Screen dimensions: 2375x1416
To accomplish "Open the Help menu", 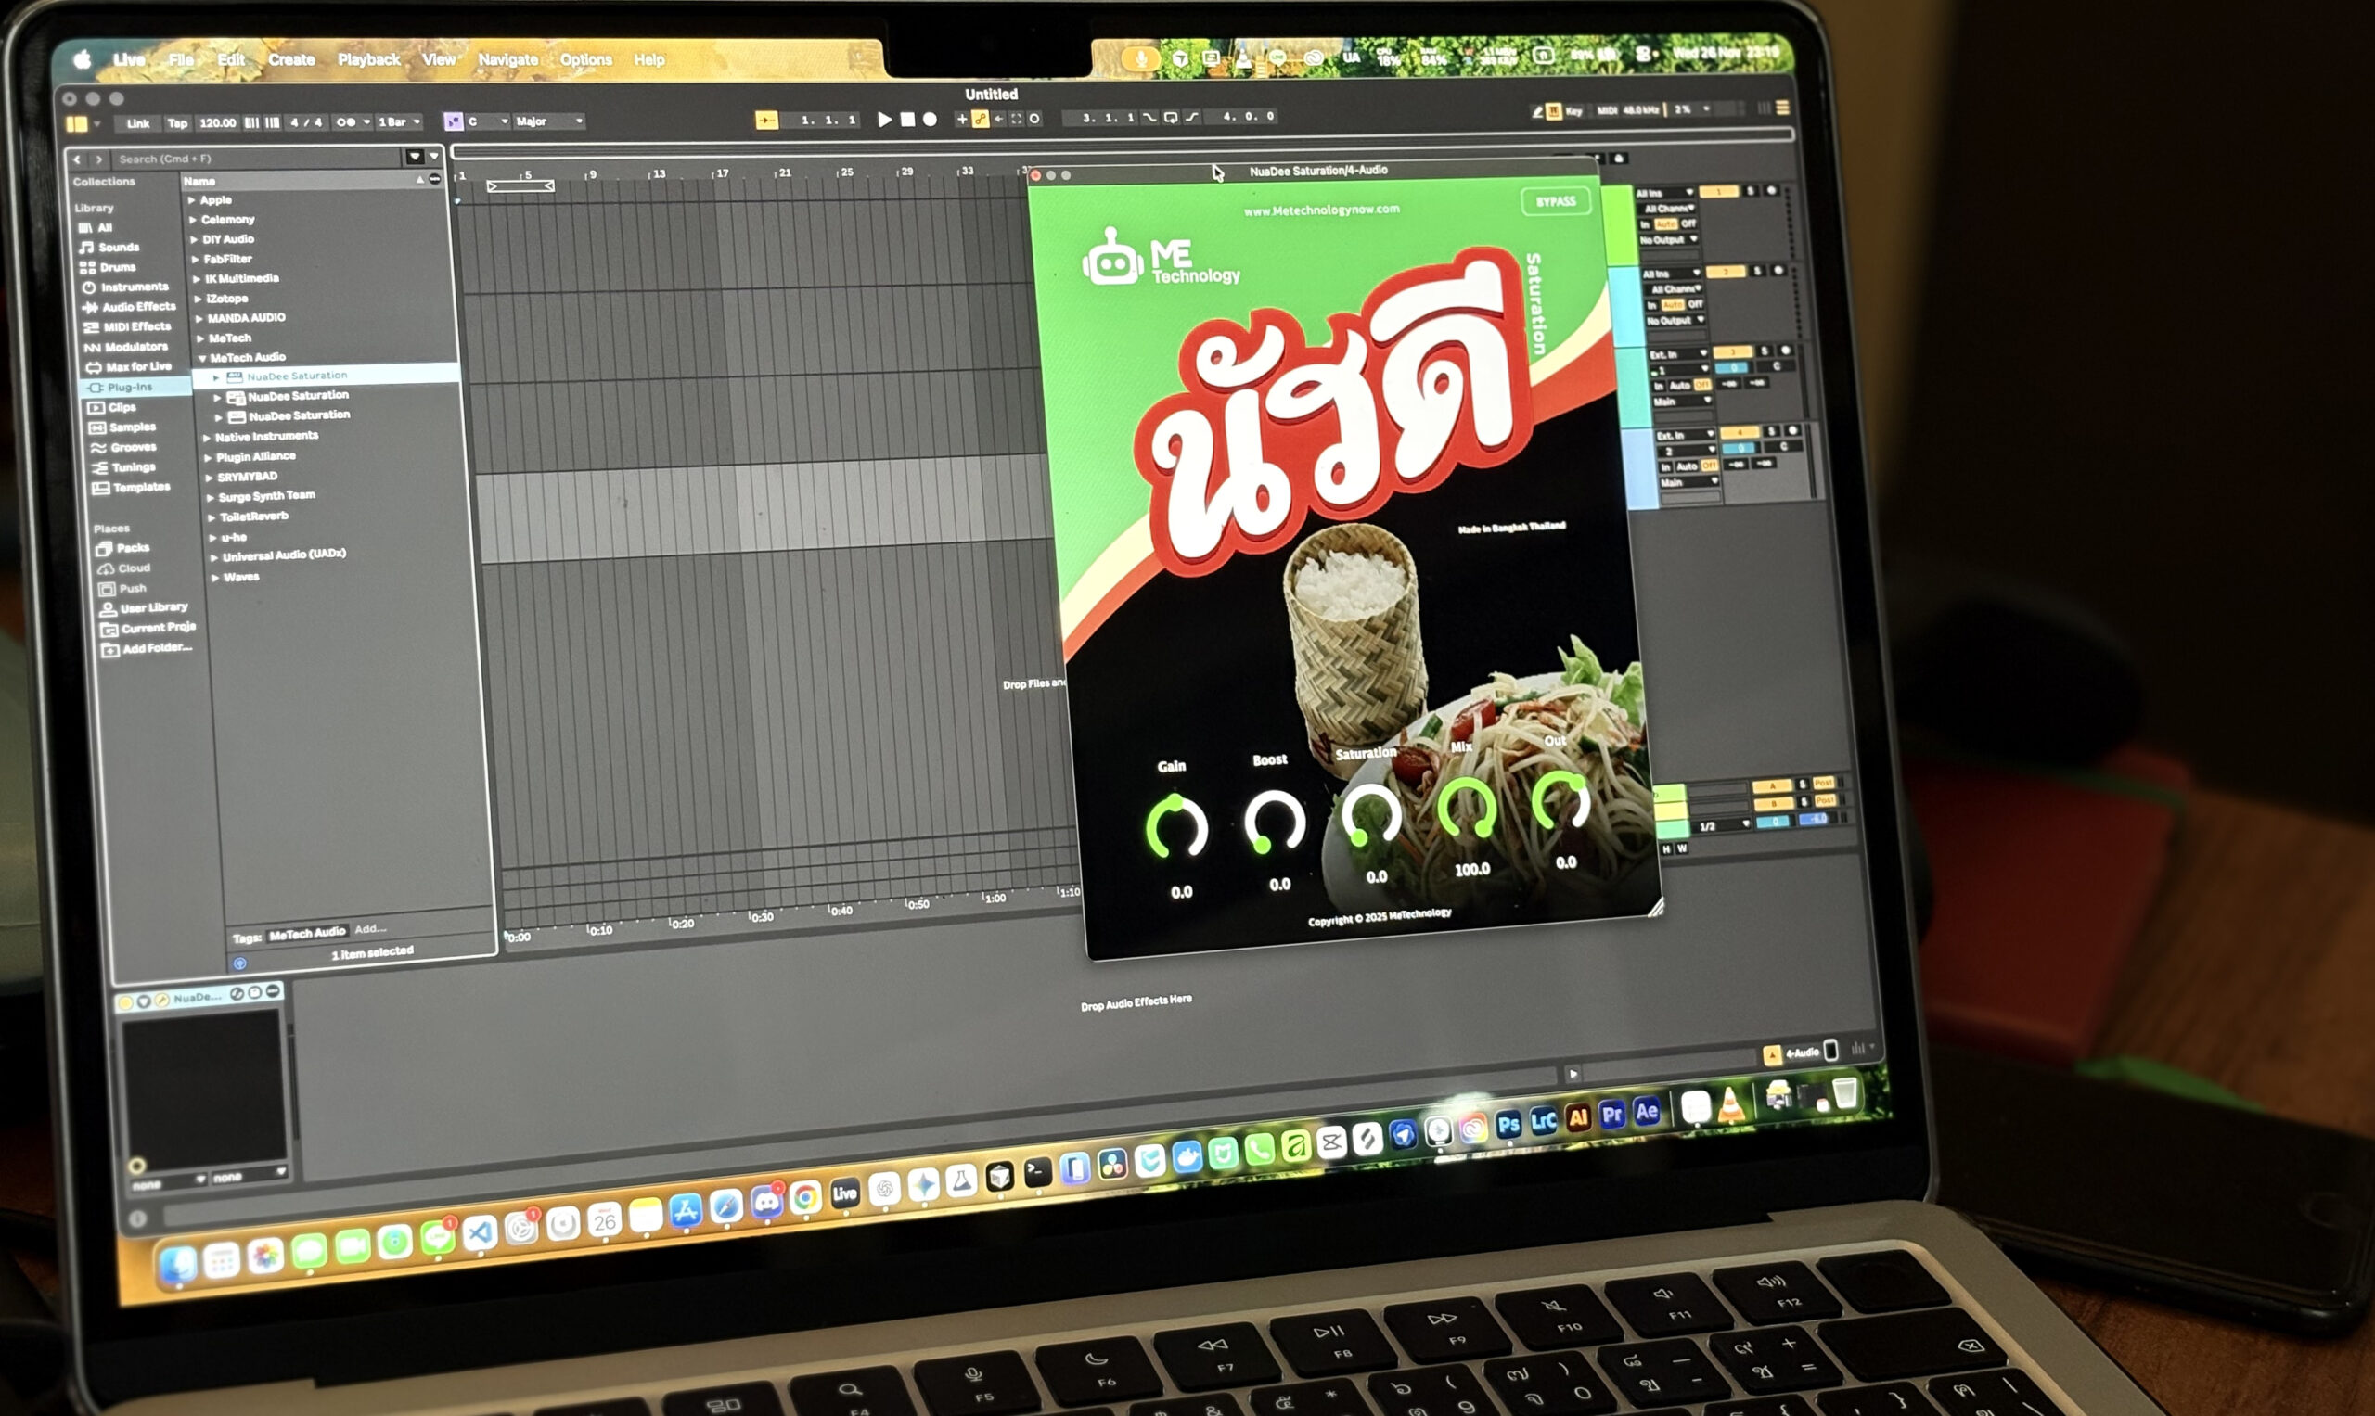I will [649, 59].
